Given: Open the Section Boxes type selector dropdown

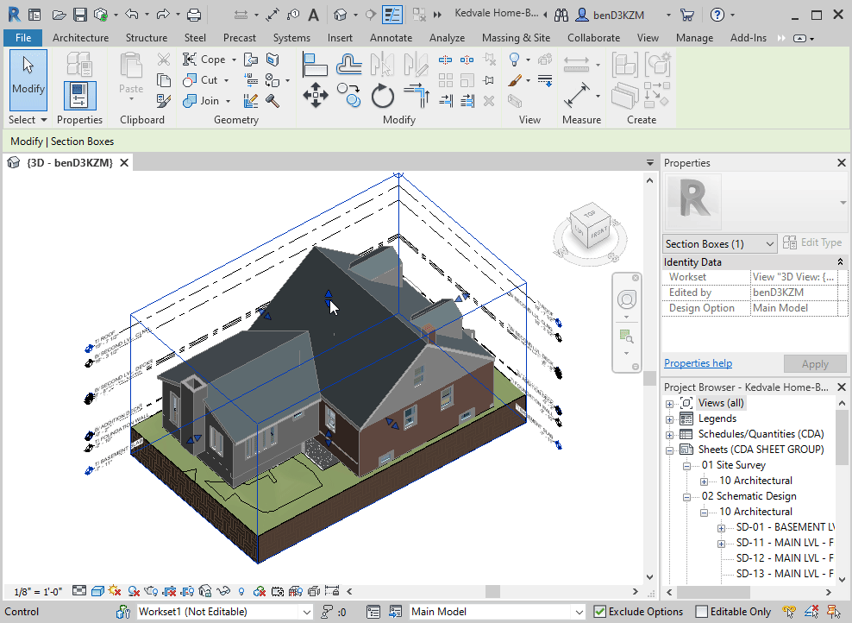Looking at the screenshot, I should coord(719,243).
